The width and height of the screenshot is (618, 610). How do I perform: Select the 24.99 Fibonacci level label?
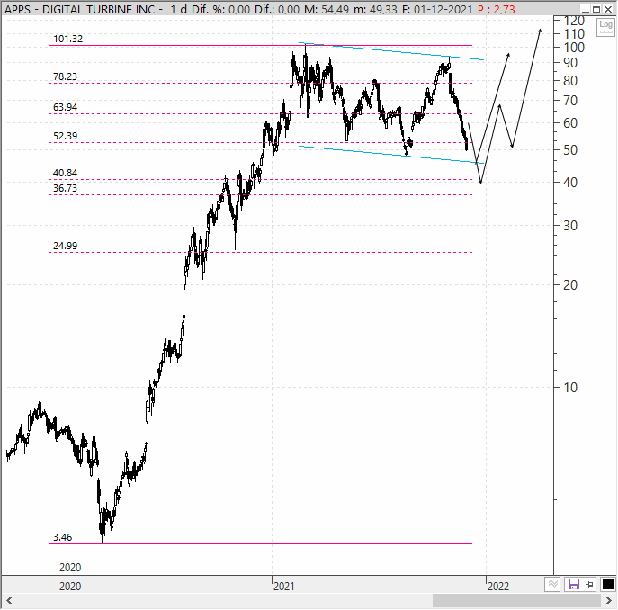click(x=65, y=246)
